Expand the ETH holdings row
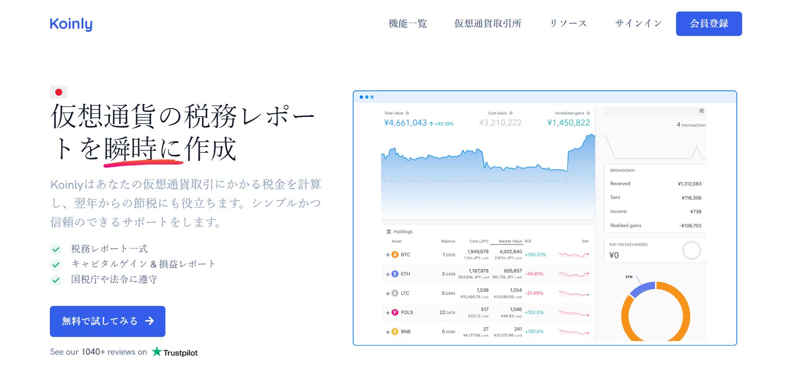Screen dimensions: 792x379 click(388, 274)
